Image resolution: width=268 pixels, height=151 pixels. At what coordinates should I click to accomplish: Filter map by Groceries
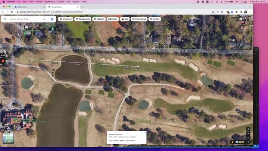[65, 19]
